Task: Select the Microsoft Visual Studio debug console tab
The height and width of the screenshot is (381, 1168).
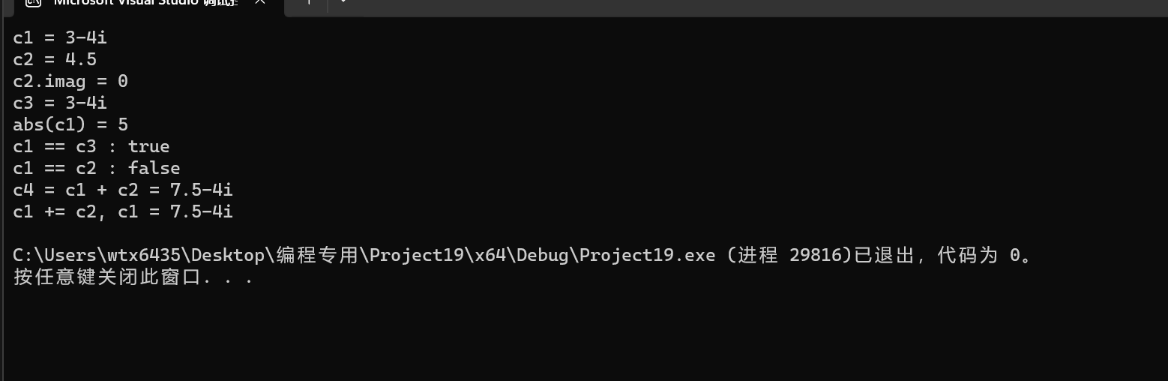Action: tap(146, 4)
